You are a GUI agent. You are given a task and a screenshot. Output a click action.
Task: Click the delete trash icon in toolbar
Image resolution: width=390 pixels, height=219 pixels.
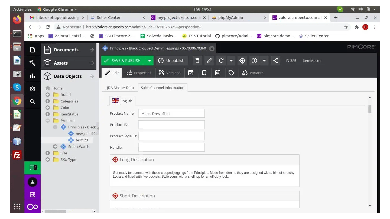click(197, 61)
